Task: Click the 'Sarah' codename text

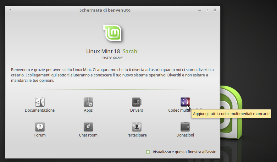Action: (x=130, y=51)
